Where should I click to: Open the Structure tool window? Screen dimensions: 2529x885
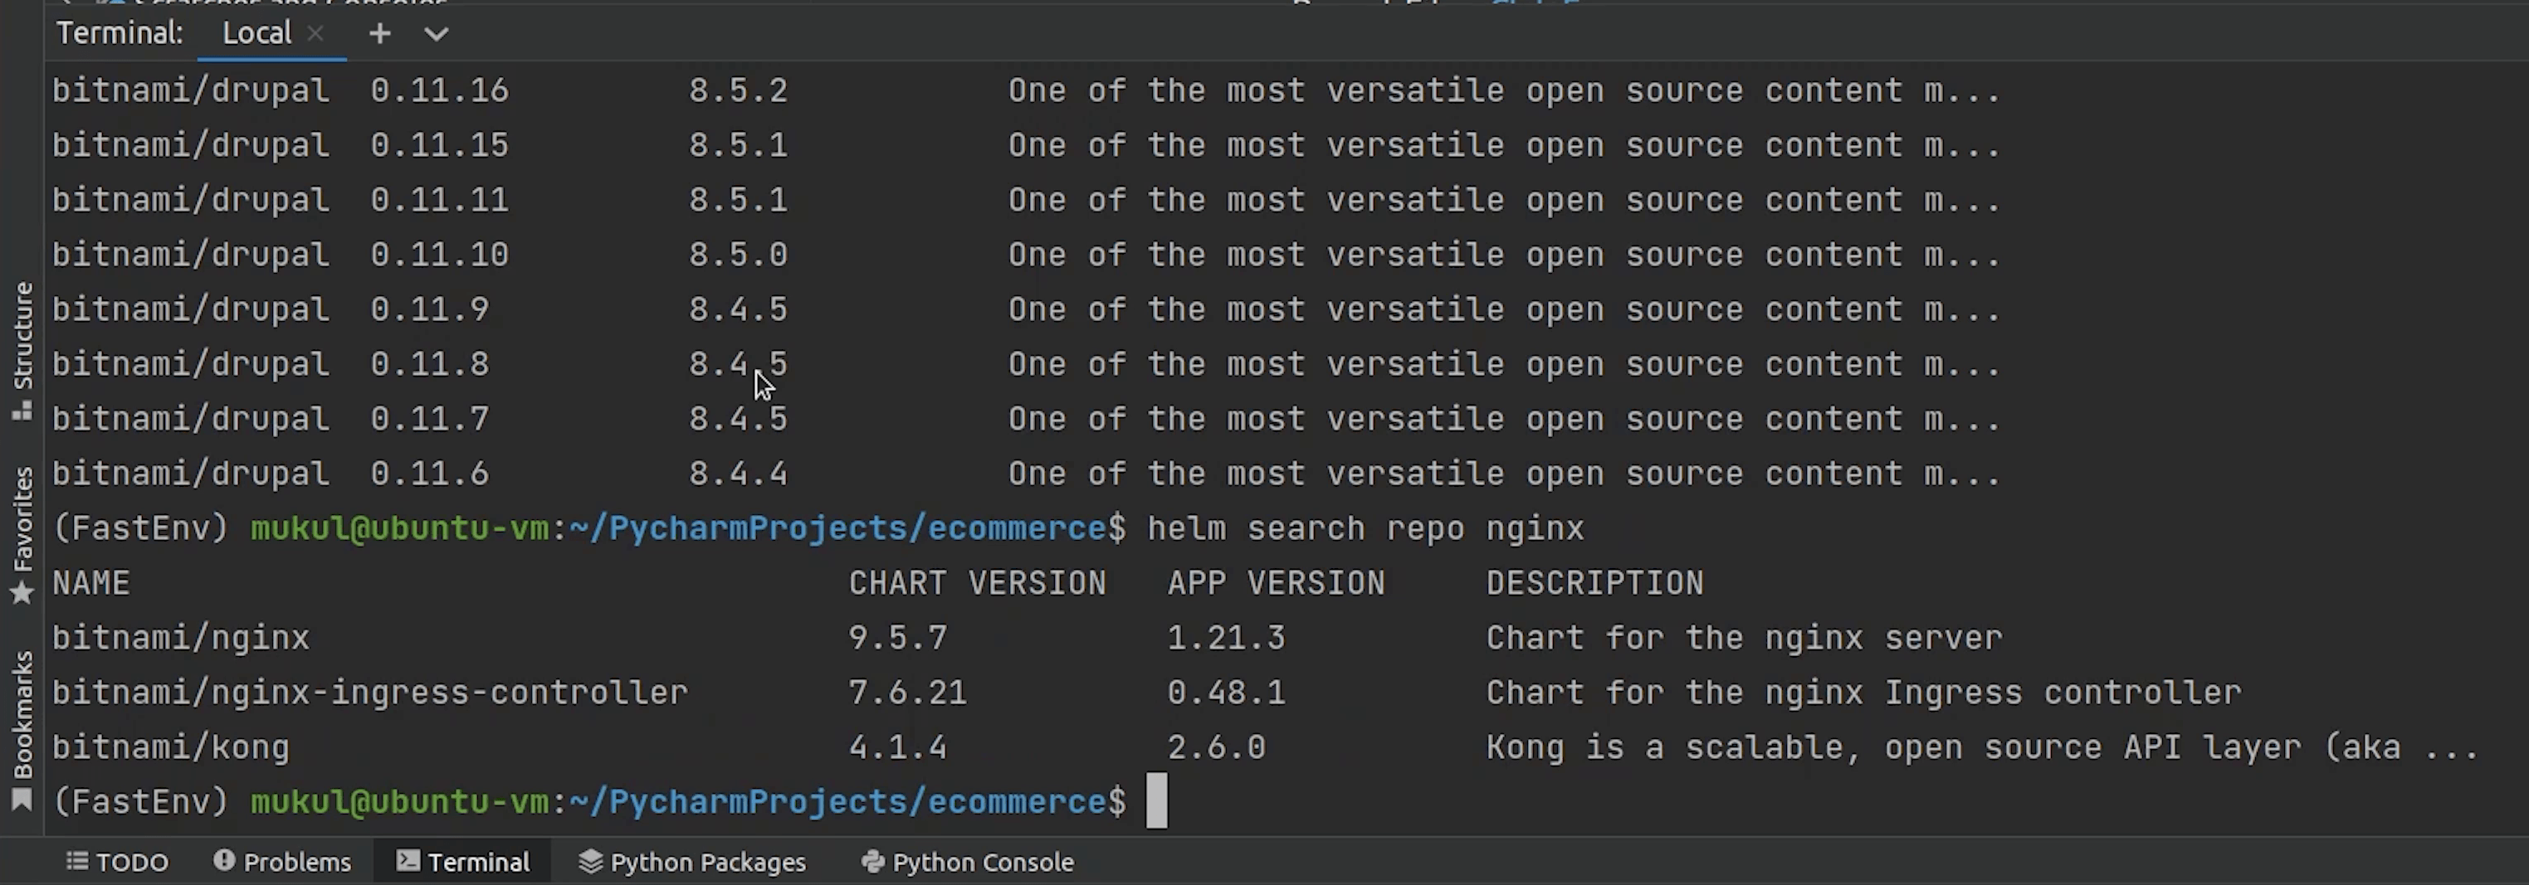[x=22, y=350]
